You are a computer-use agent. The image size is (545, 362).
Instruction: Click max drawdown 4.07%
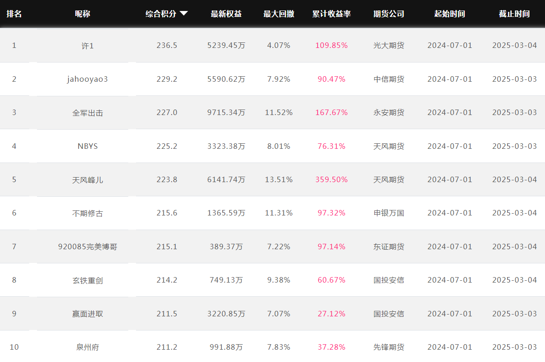[x=279, y=46]
